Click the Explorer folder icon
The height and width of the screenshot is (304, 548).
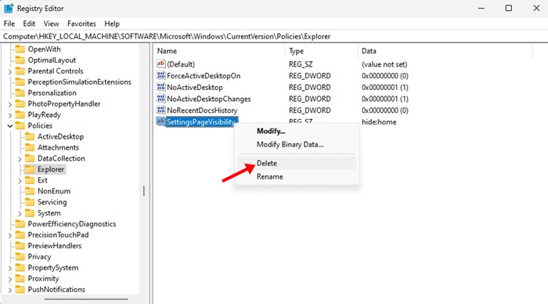click(30, 169)
